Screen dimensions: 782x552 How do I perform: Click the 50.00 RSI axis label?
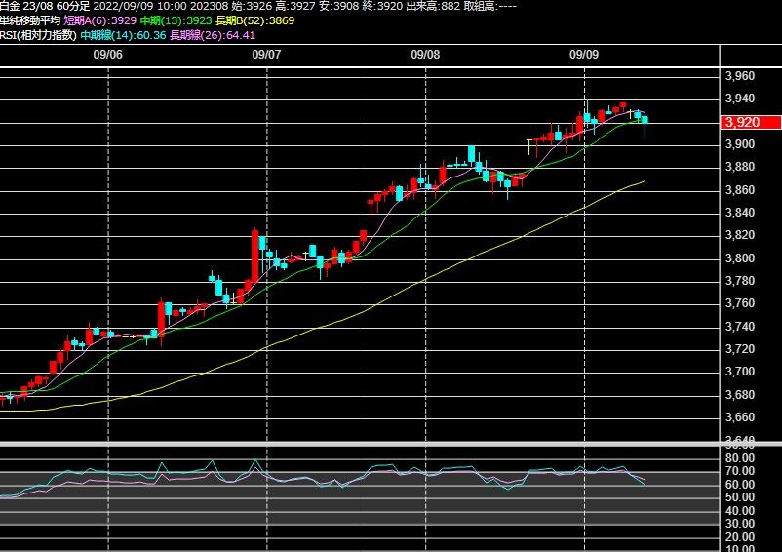[x=740, y=497]
